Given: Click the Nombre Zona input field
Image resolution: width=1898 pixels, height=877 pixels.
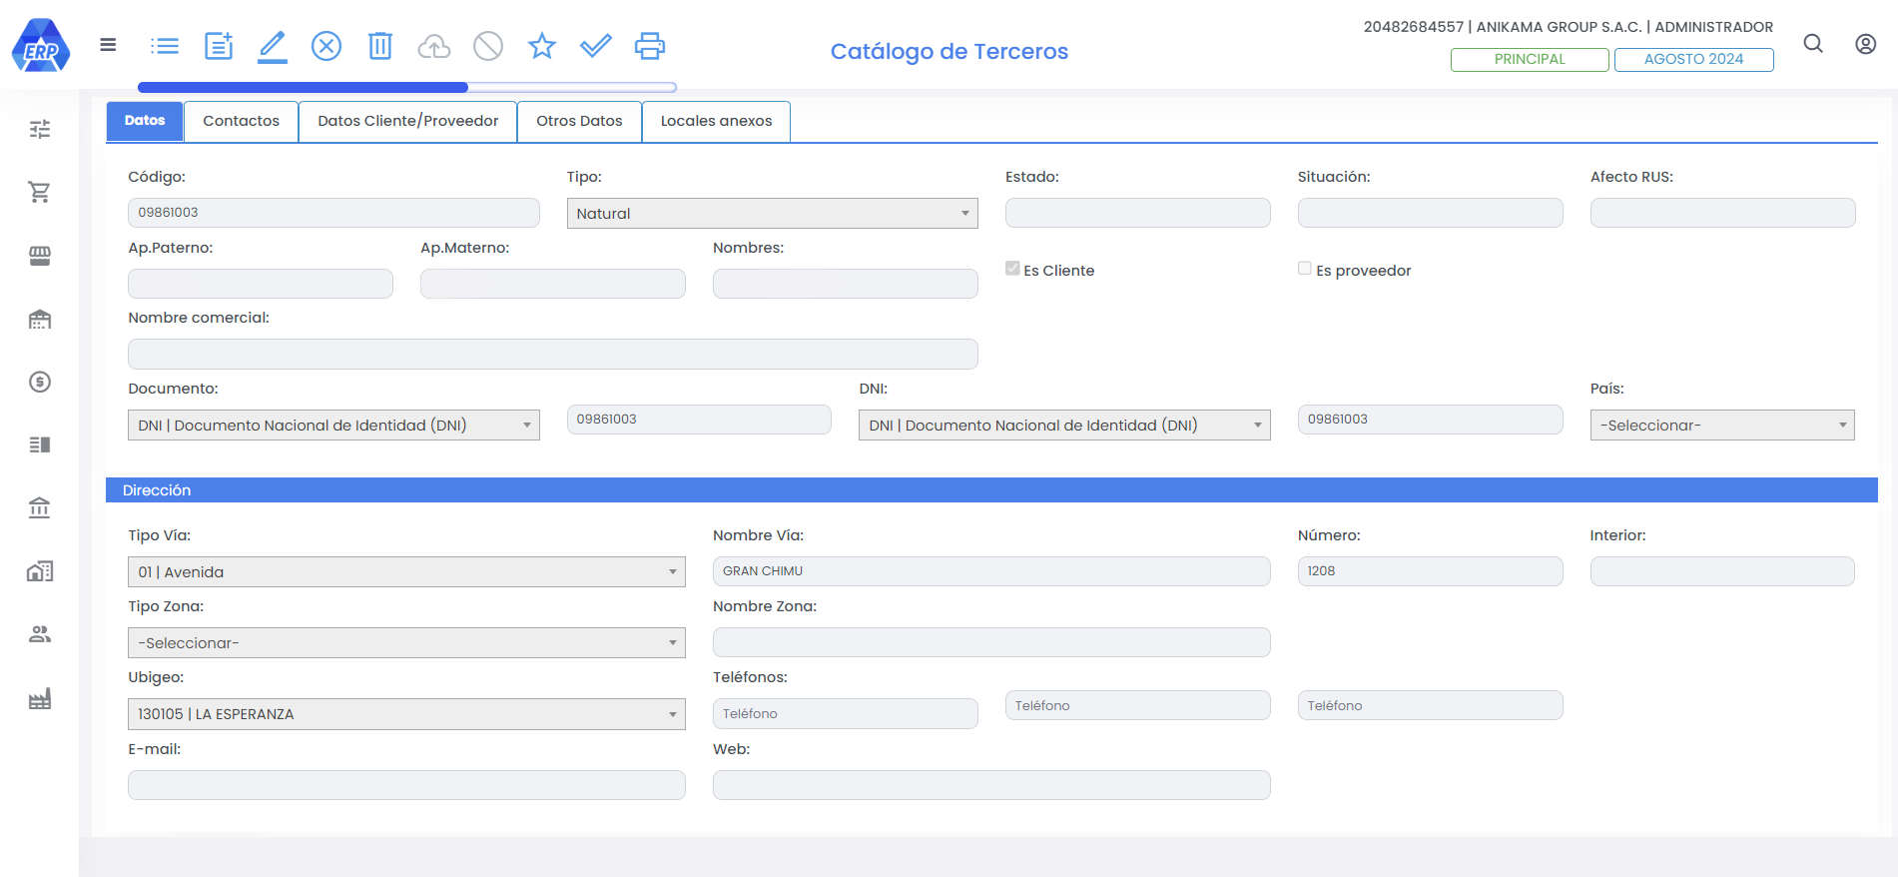Looking at the screenshot, I should [x=991, y=641].
